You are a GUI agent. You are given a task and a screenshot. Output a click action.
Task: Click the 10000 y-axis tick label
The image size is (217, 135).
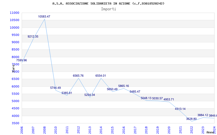[15, 28]
